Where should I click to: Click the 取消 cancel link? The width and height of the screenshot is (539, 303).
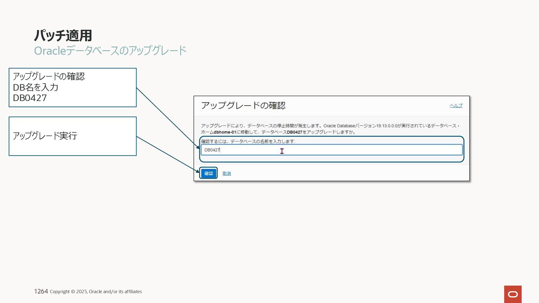point(227,173)
